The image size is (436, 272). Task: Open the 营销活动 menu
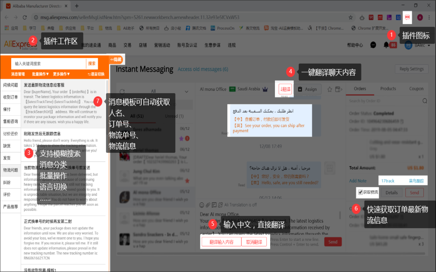pyautogui.click(x=162, y=45)
